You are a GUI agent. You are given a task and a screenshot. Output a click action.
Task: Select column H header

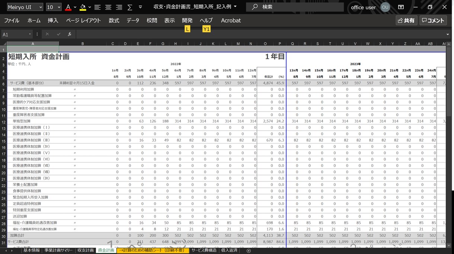pos(176,44)
